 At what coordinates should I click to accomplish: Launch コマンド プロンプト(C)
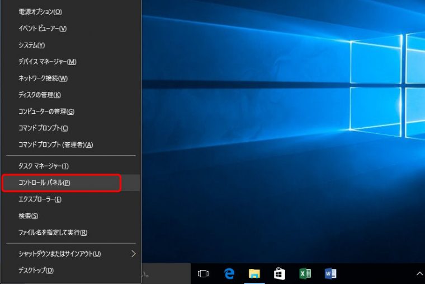(71, 128)
